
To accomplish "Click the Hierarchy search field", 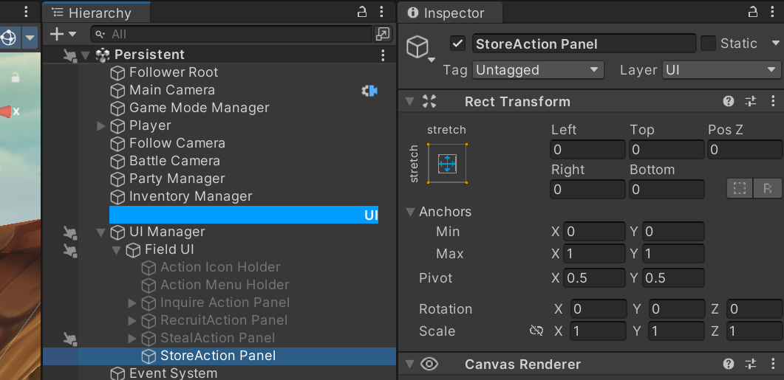I will [231, 34].
